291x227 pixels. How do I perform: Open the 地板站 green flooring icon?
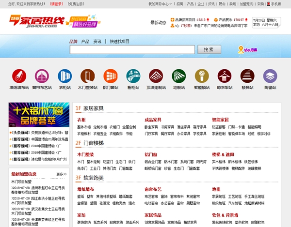[x=179, y=76]
